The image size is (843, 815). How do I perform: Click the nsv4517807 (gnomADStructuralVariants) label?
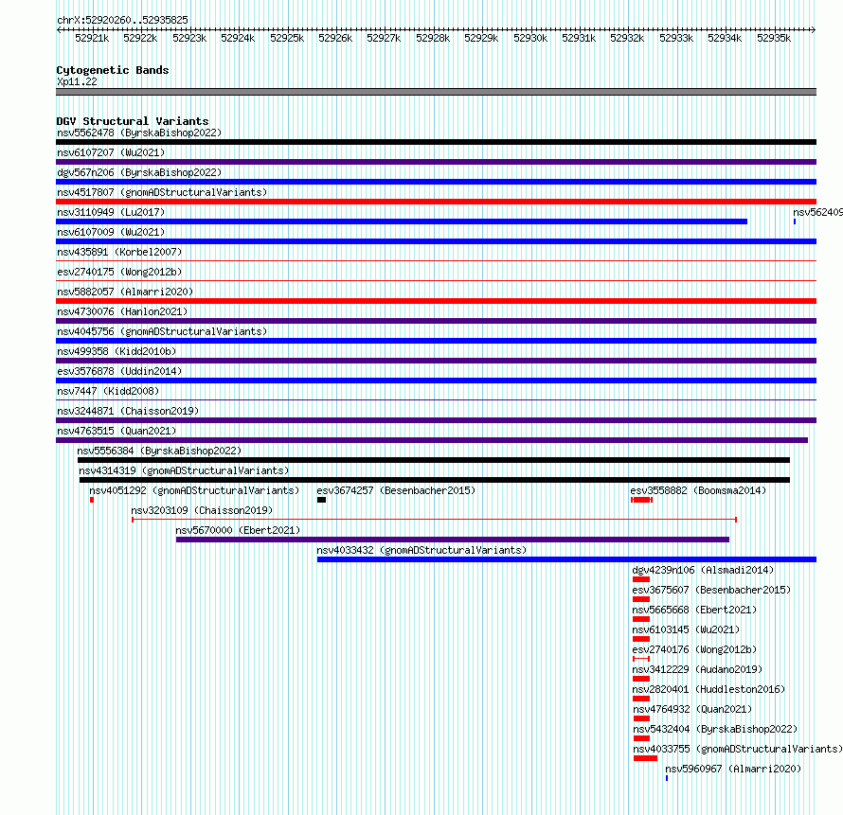[162, 192]
